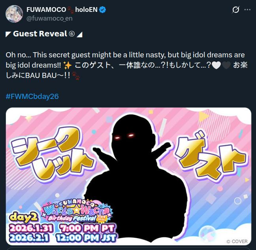Screen dimensions: 256x250
Task: Click paw prints emoji after BAU BAU
Action: point(76,76)
